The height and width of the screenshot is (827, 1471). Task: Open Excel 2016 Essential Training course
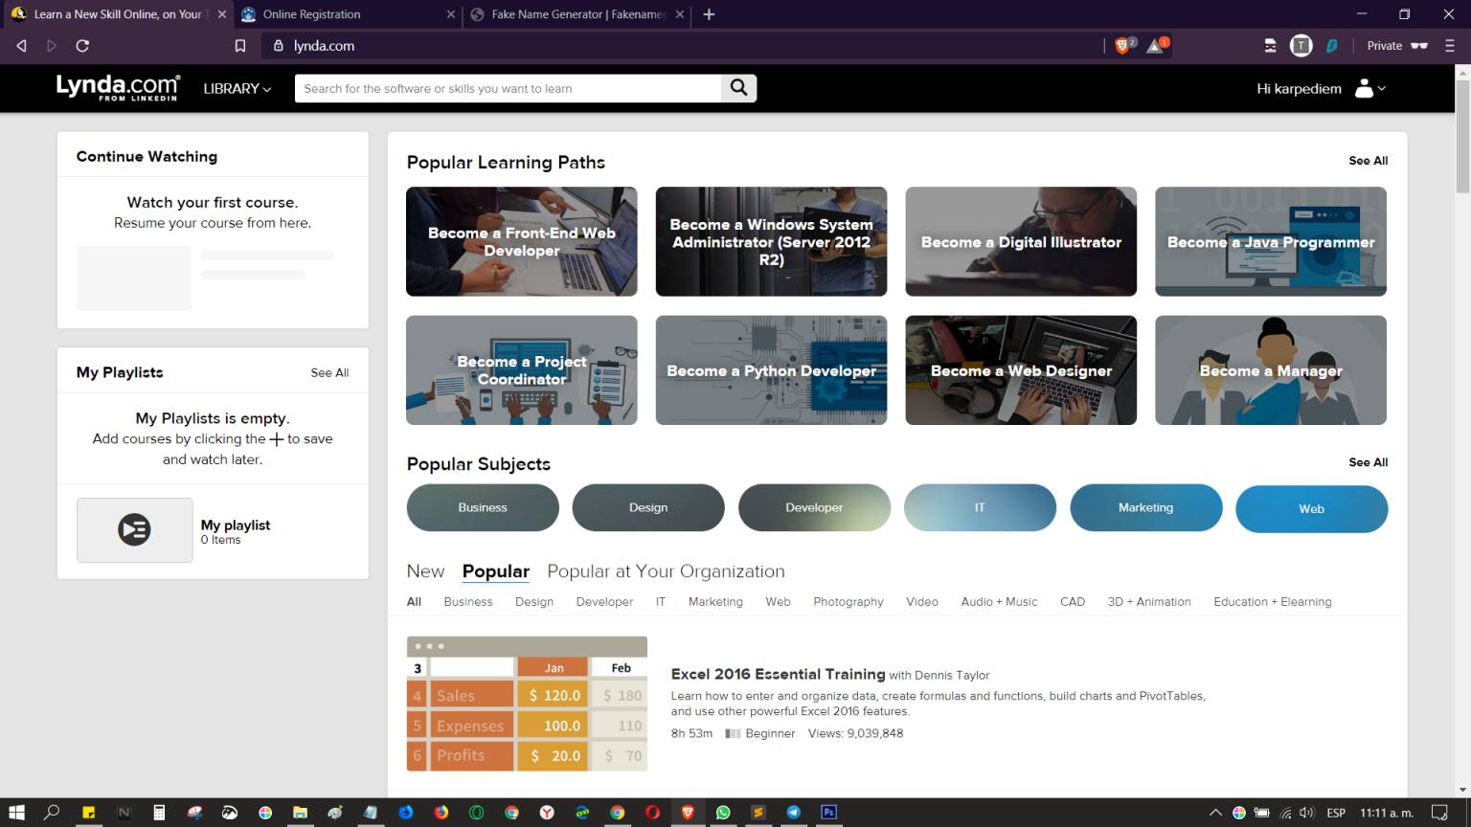coord(778,674)
